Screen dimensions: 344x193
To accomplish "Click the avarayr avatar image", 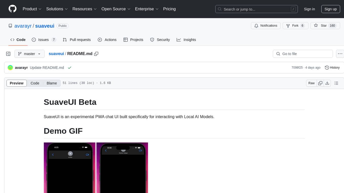I will 10,67.
